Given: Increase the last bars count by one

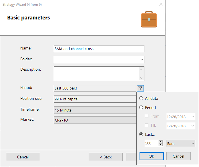Looking at the screenshot, I should 161,142.
